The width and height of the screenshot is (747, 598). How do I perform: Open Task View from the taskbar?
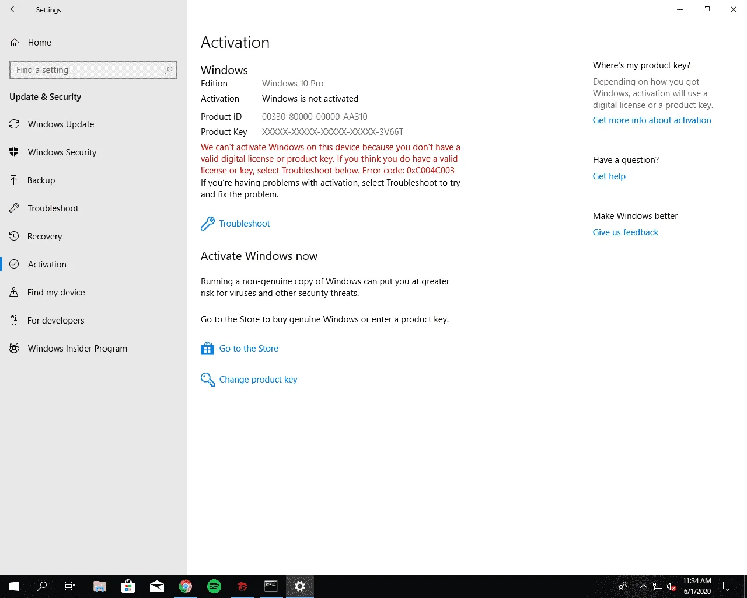[x=70, y=586]
